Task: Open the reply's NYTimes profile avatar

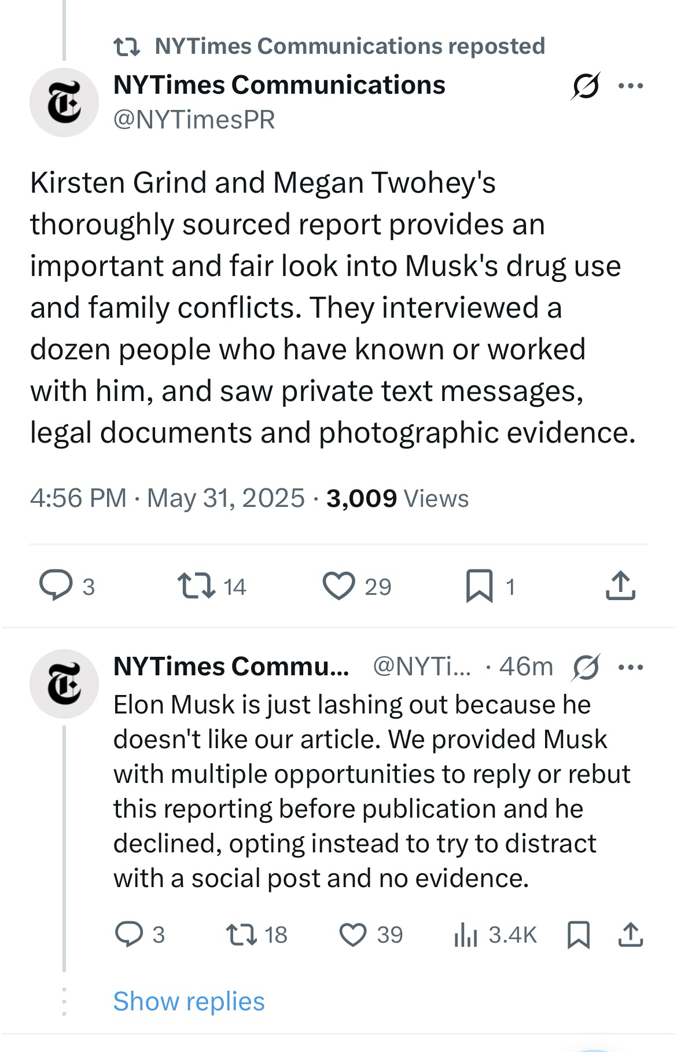Action: click(64, 683)
